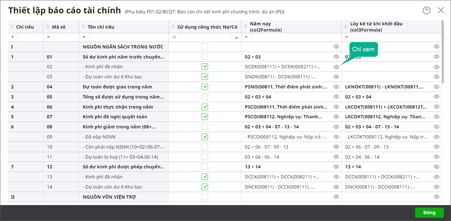Open Nợ/Có filter value dropdown arrow
This screenshot has height=221, width=451.
236,38
